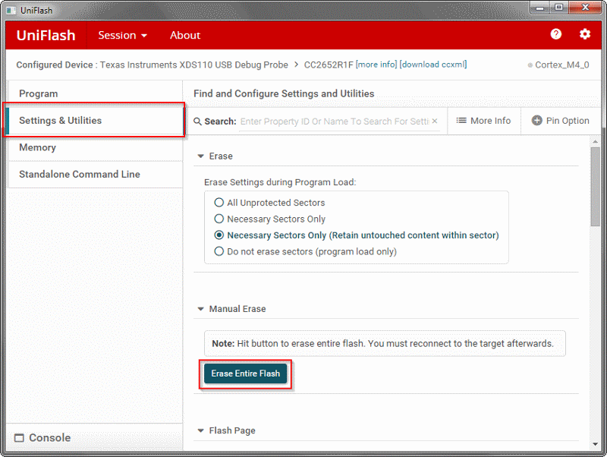This screenshot has height=457, width=607.
Task: Open the About menu
Action: click(185, 36)
